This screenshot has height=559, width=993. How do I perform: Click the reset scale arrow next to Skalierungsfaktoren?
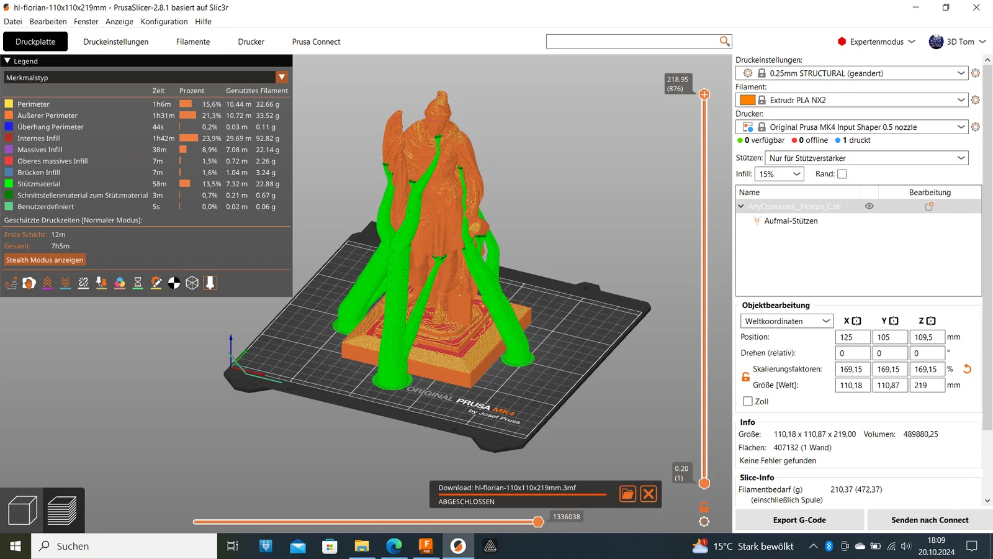[x=967, y=369]
